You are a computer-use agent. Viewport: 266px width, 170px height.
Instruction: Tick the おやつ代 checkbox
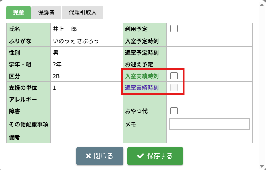(x=174, y=111)
